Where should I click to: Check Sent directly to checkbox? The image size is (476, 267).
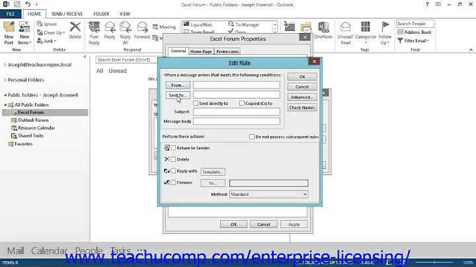point(196,104)
